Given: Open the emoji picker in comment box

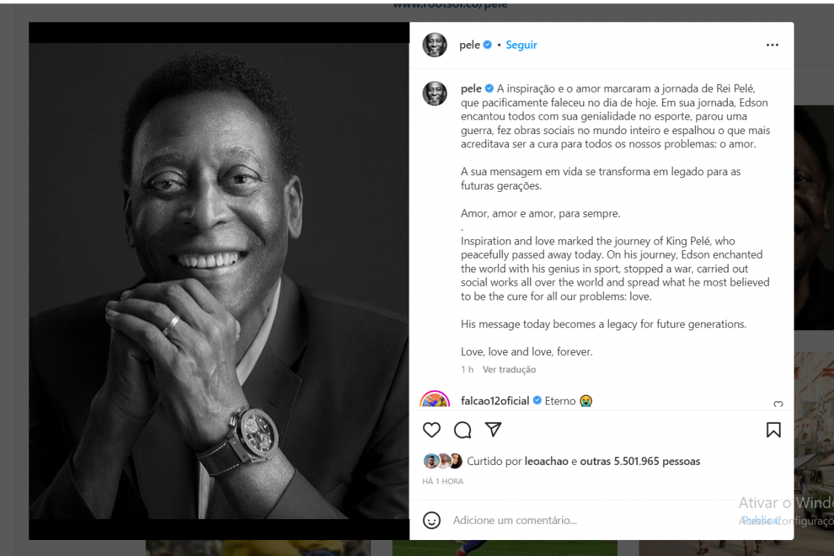Looking at the screenshot, I should click(x=432, y=520).
